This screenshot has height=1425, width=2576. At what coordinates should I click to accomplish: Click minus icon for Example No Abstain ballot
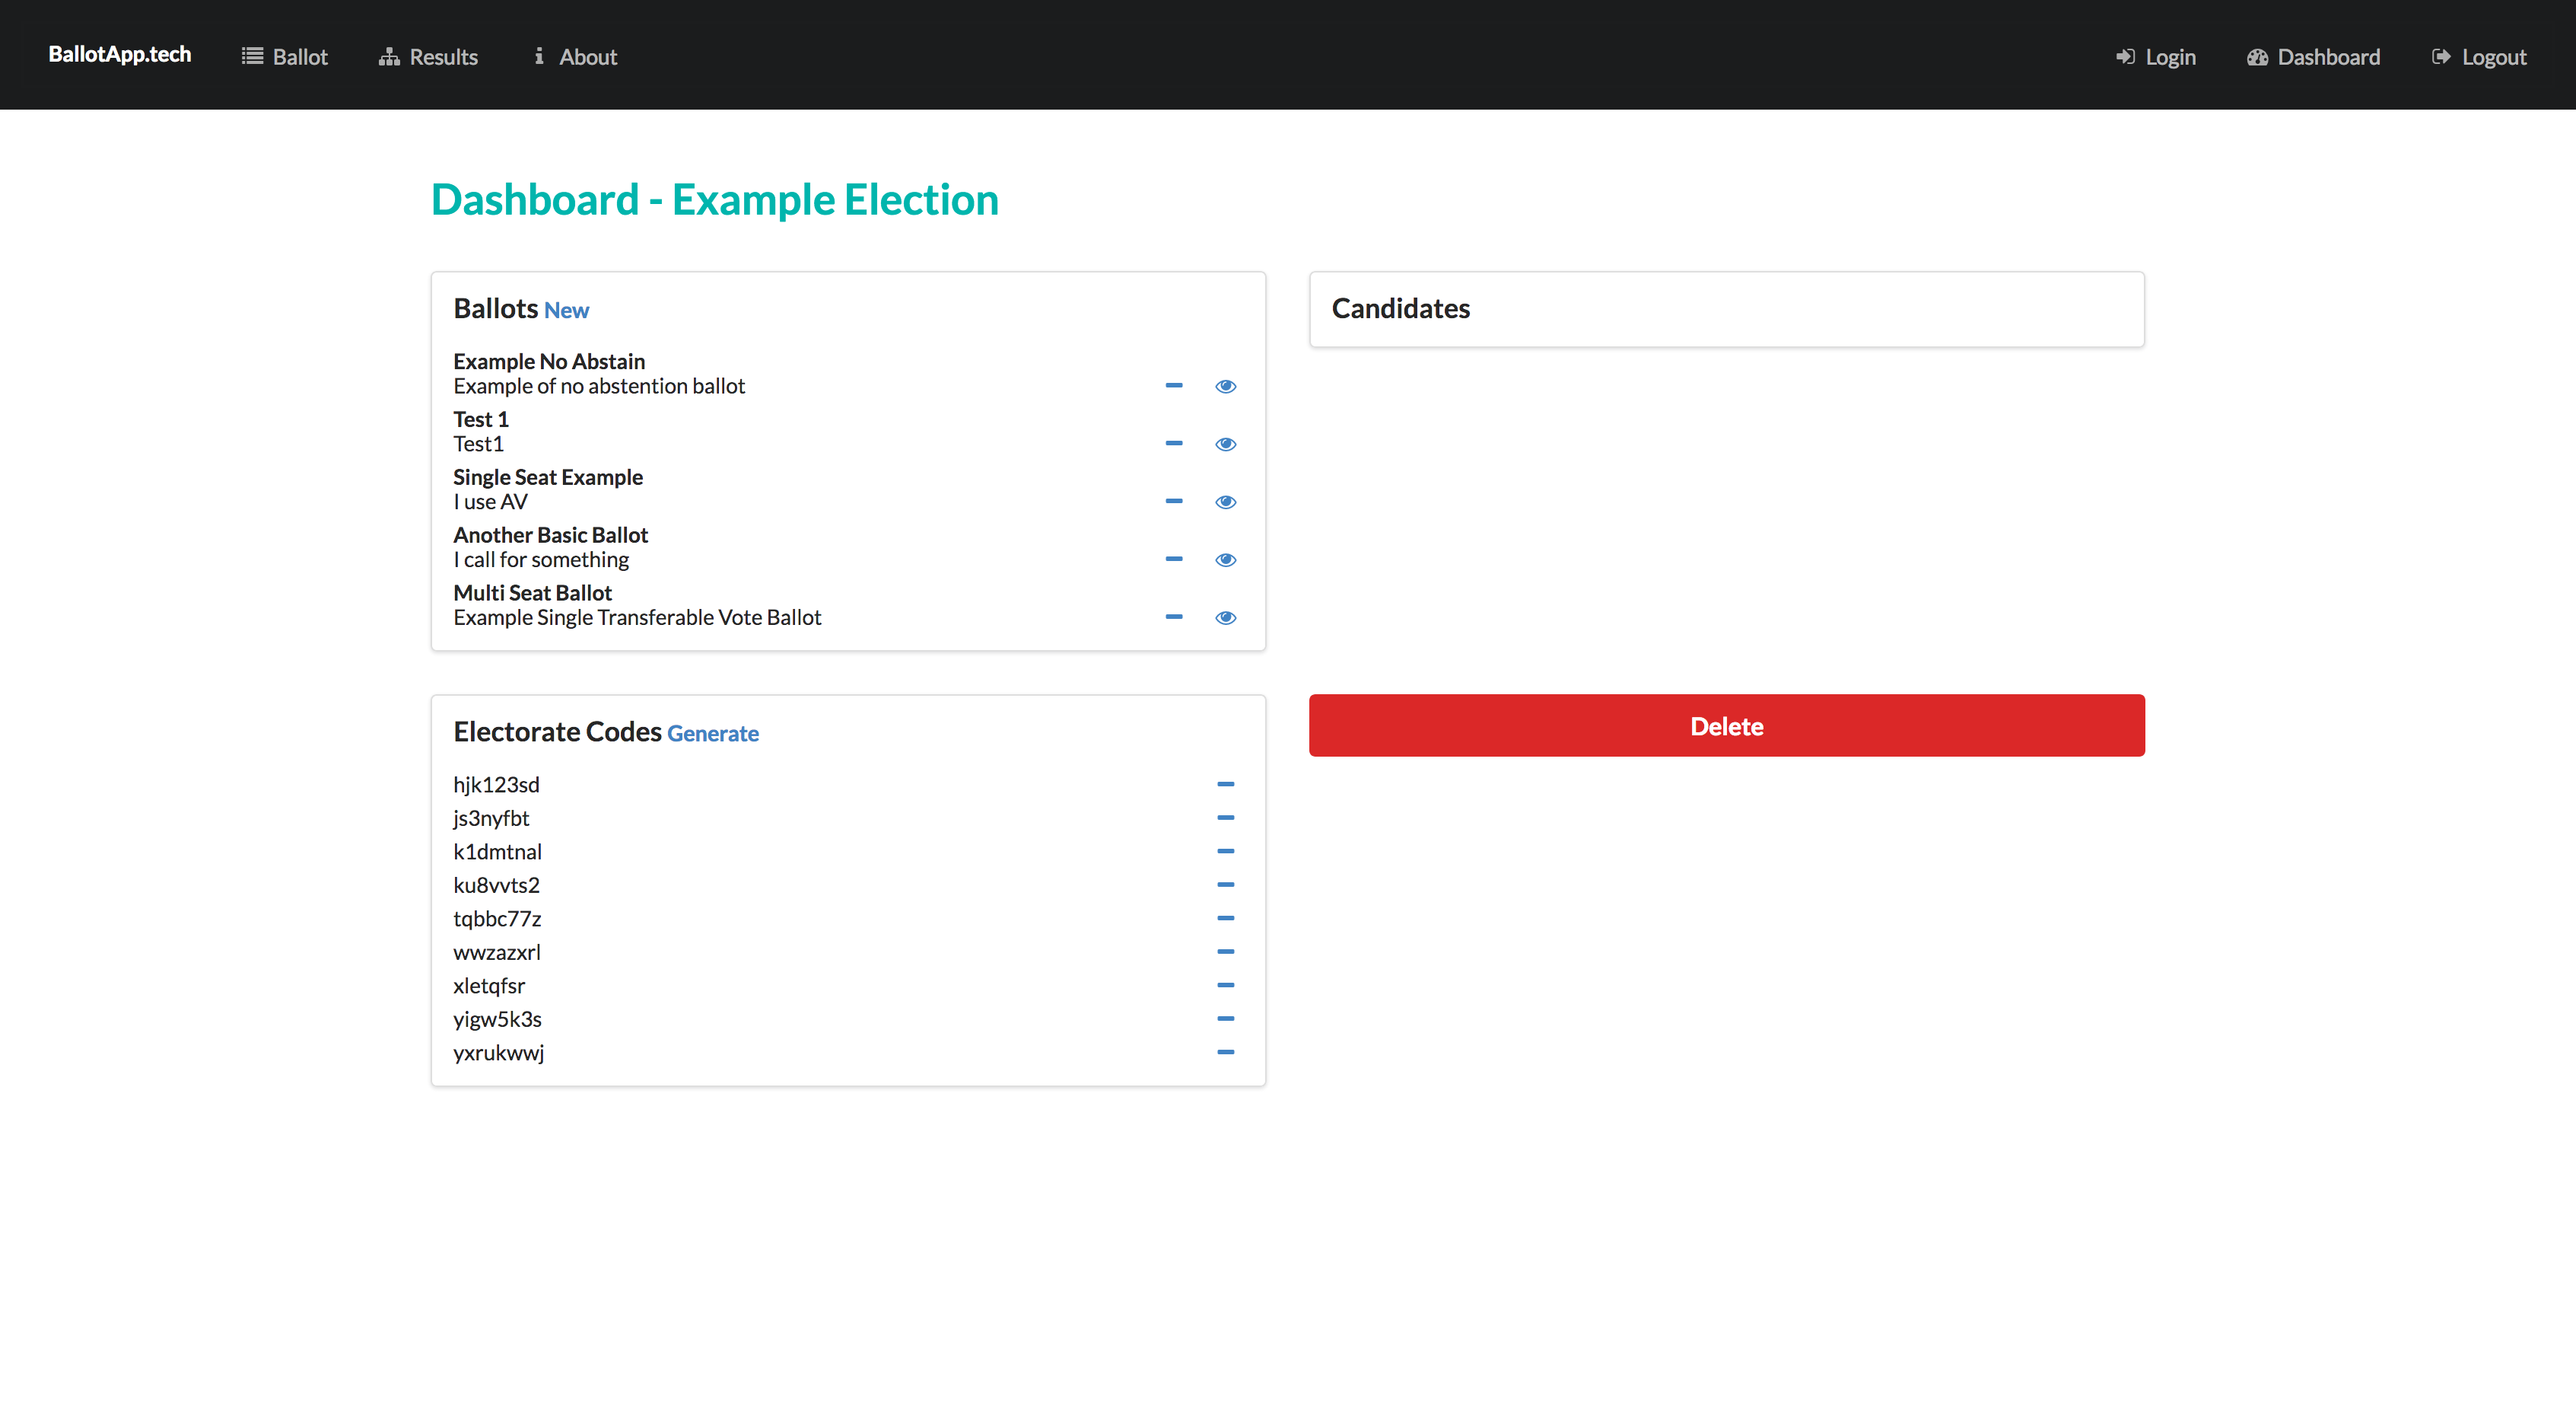1174,385
